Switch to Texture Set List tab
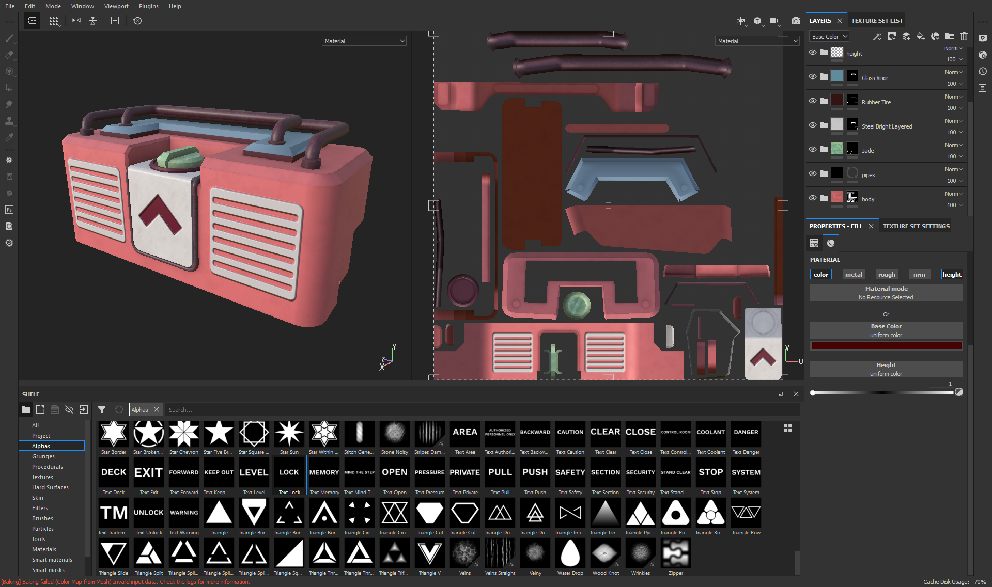The image size is (992, 587). [877, 21]
